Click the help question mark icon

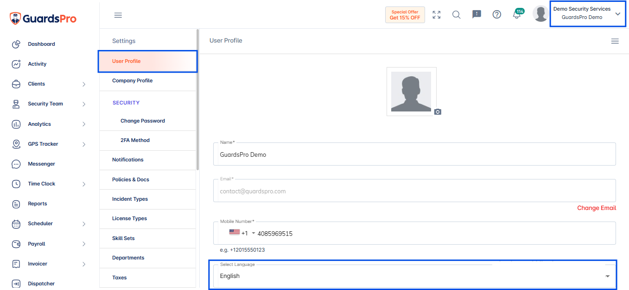pyautogui.click(x=497, y=14)
